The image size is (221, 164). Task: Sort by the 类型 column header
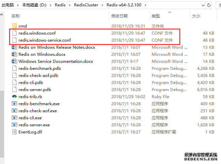point(156,16)
